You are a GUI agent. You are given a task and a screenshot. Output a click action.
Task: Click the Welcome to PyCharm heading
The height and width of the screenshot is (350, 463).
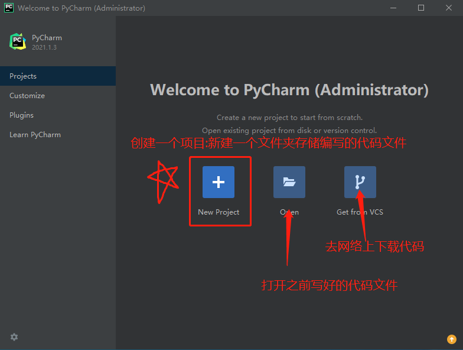(x=289, y=90)
